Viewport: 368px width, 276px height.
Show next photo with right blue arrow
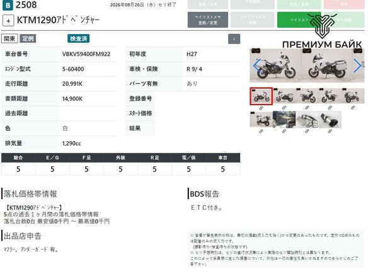coord(357,66)
